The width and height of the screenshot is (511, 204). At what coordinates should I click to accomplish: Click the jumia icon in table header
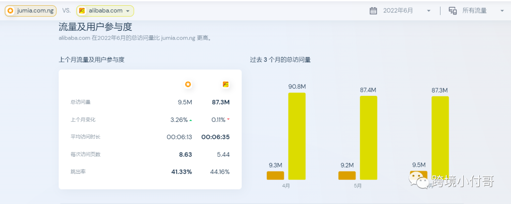click(x=188, y=85)
